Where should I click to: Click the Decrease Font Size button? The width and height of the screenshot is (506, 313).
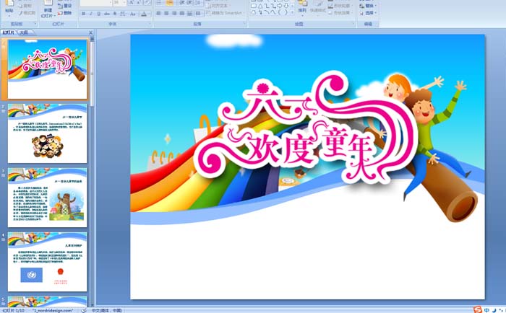(139, 3)
